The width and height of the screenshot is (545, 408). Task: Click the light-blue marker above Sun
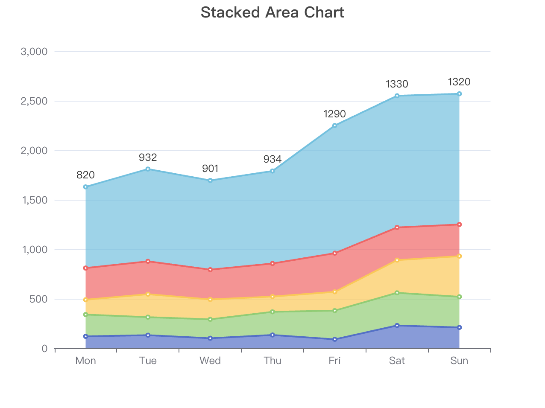[x=459, y=94]
